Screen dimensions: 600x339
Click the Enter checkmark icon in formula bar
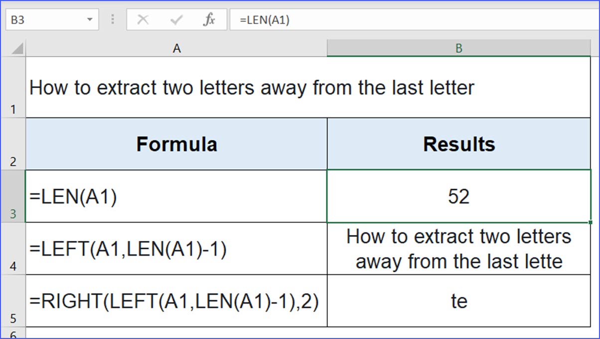(x=176, y=20)
